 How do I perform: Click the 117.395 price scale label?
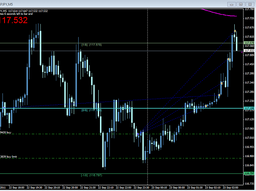click(x=249, y=74)
